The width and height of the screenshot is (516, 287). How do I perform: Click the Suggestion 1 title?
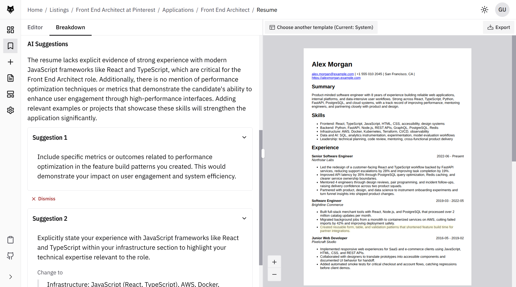(x=50, y=138)
